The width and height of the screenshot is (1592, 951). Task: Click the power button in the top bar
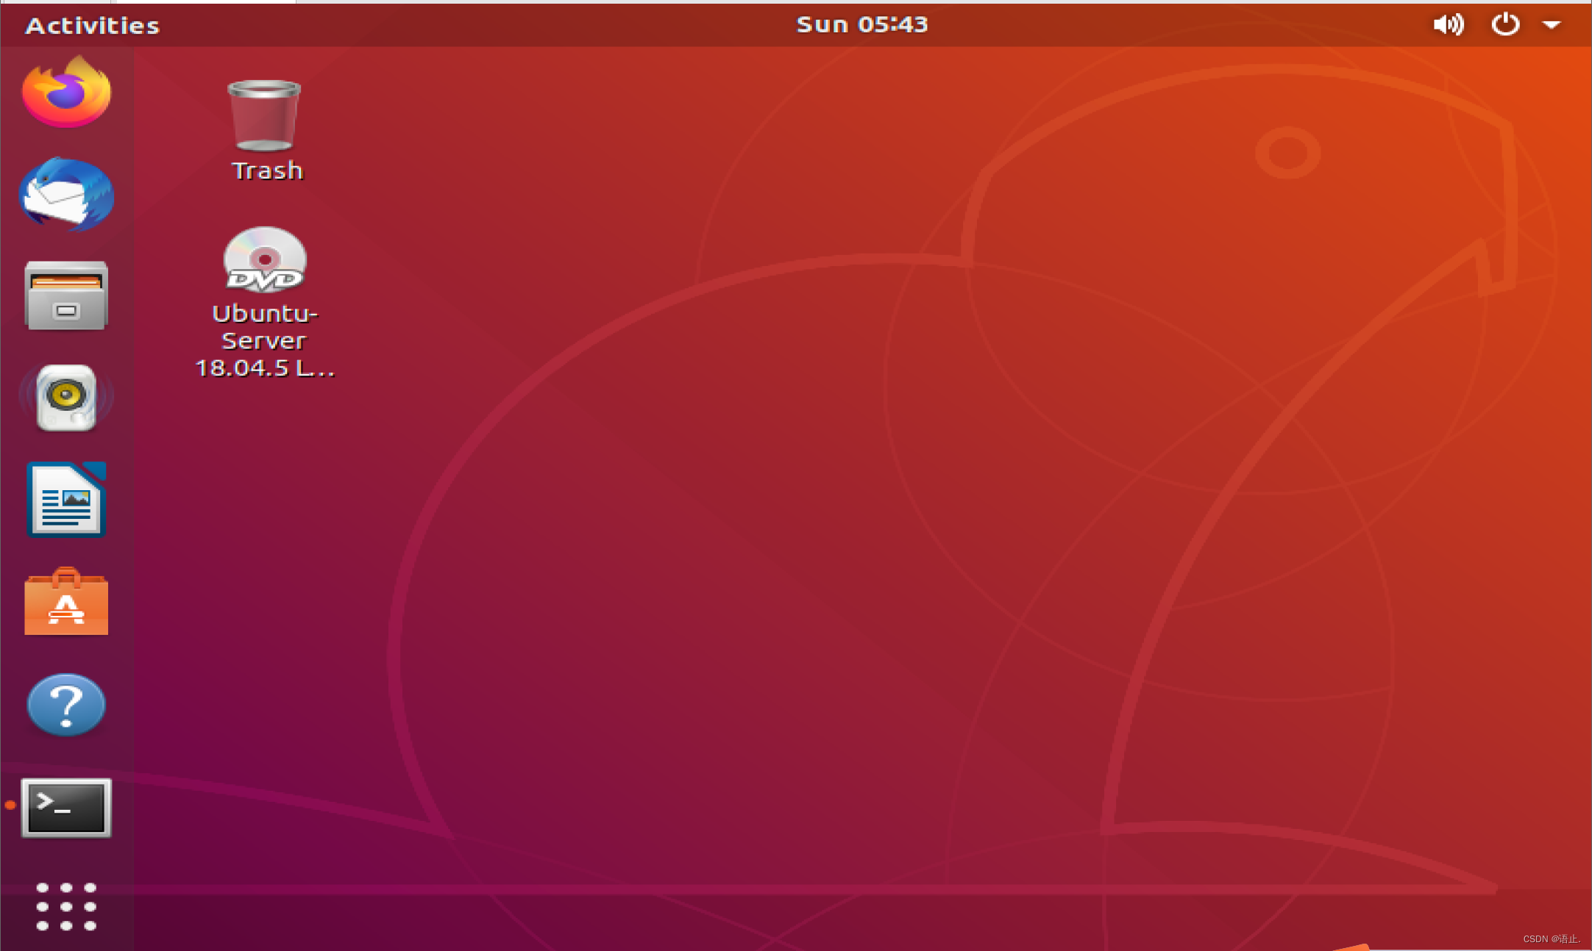pyautogui.click(x=1505, y=24)
